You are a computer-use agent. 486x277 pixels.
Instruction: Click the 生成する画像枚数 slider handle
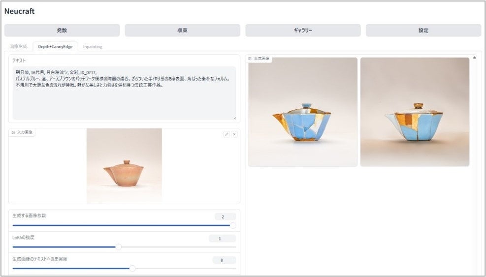click(233, 225)
